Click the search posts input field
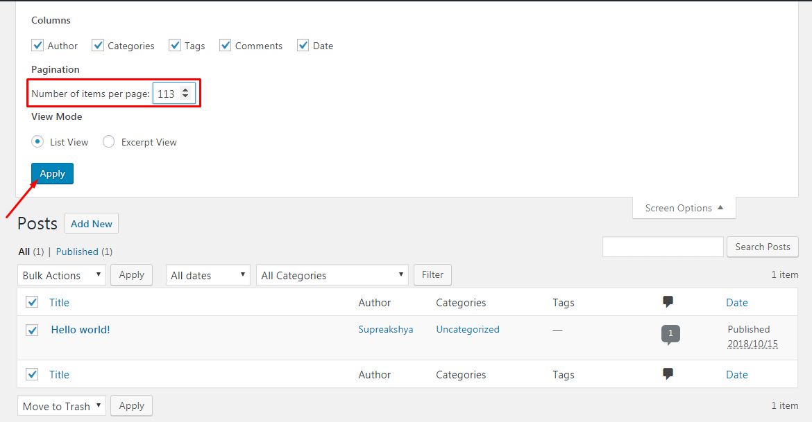 coord(663,247)
